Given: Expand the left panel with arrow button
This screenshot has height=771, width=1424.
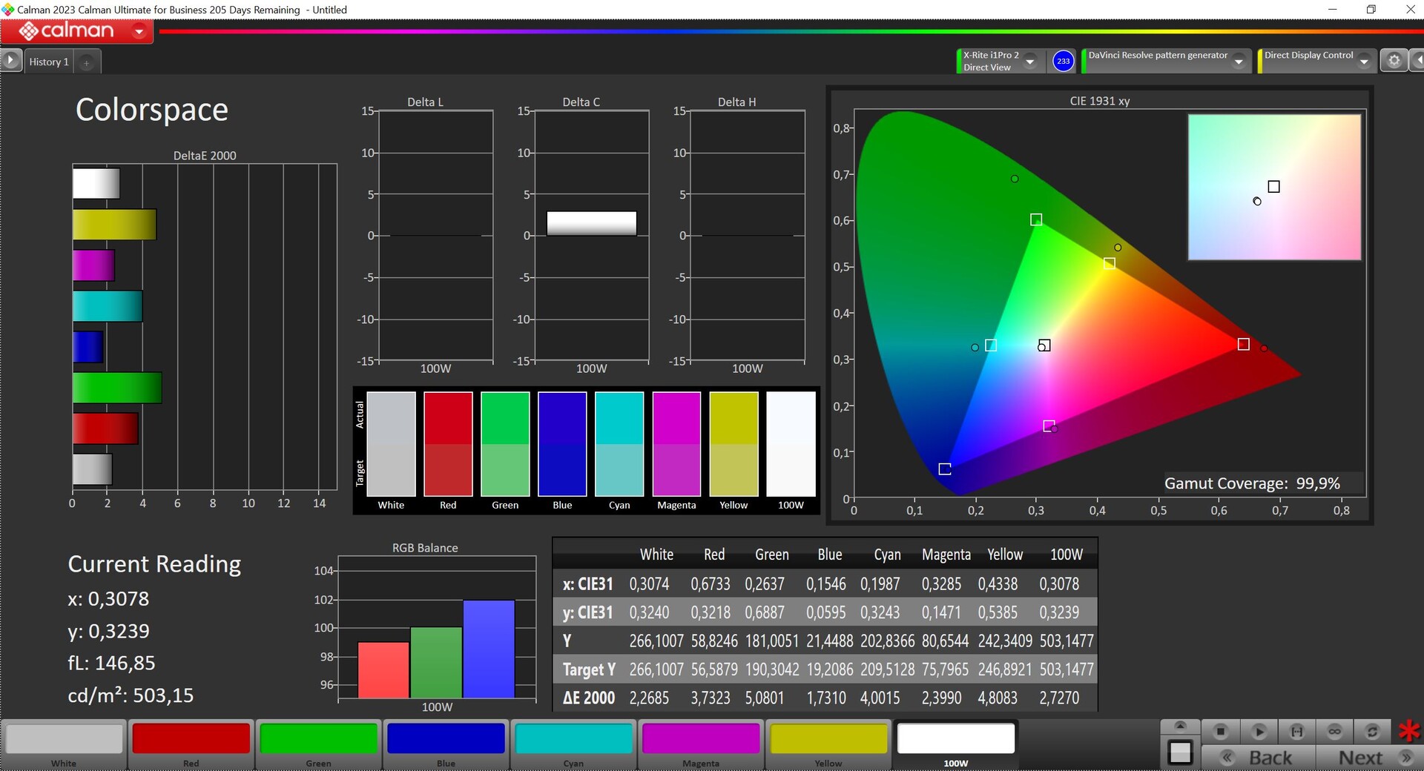Looking at the screenshot, I should tap(10, 61).
